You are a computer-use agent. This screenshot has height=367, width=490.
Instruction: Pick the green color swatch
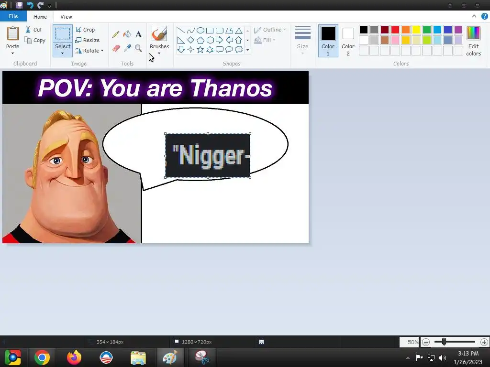pyautogui.click(x=426, y=30)
